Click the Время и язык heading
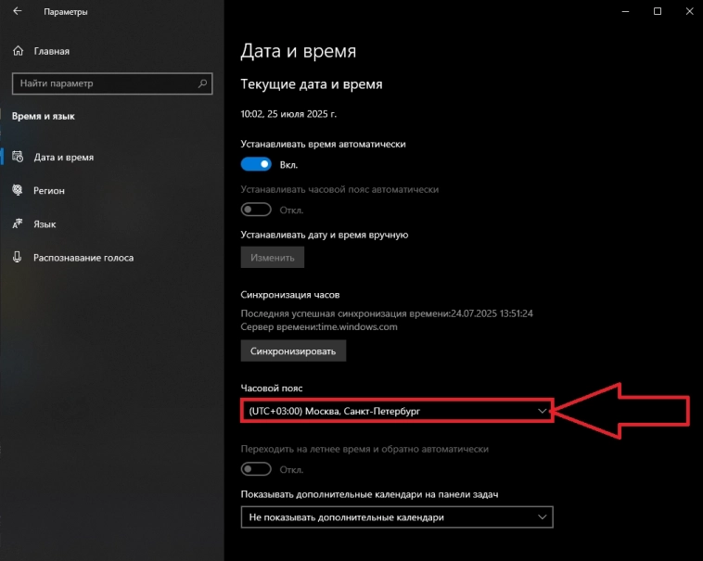 coord(43,116)
